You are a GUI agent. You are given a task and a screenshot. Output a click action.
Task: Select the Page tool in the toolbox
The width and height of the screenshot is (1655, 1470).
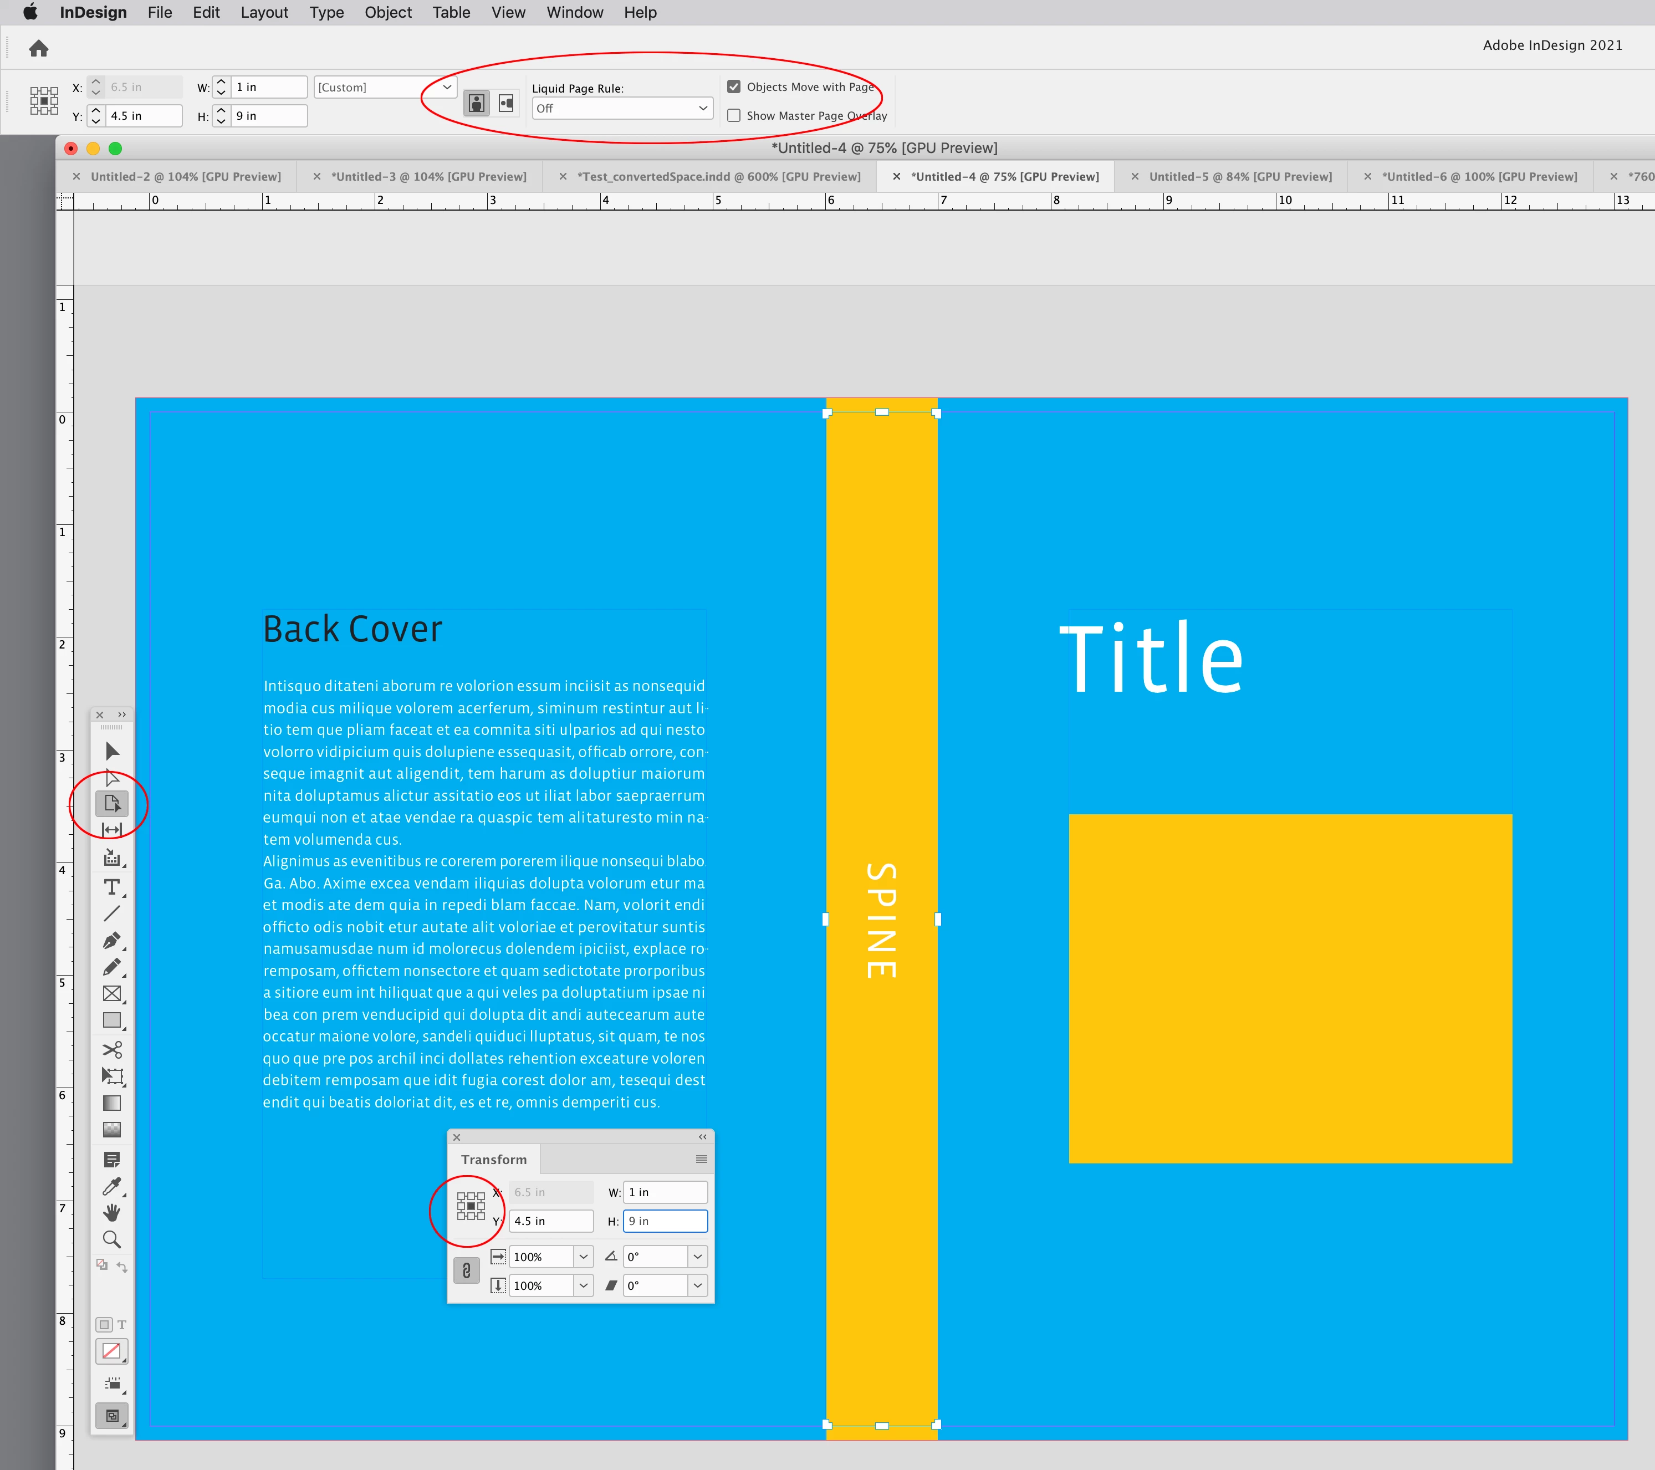click(x=112, y=803)
